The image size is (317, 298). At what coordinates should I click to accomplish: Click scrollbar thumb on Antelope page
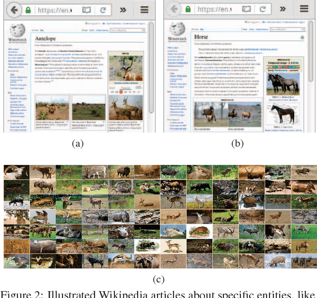[151, 68]
